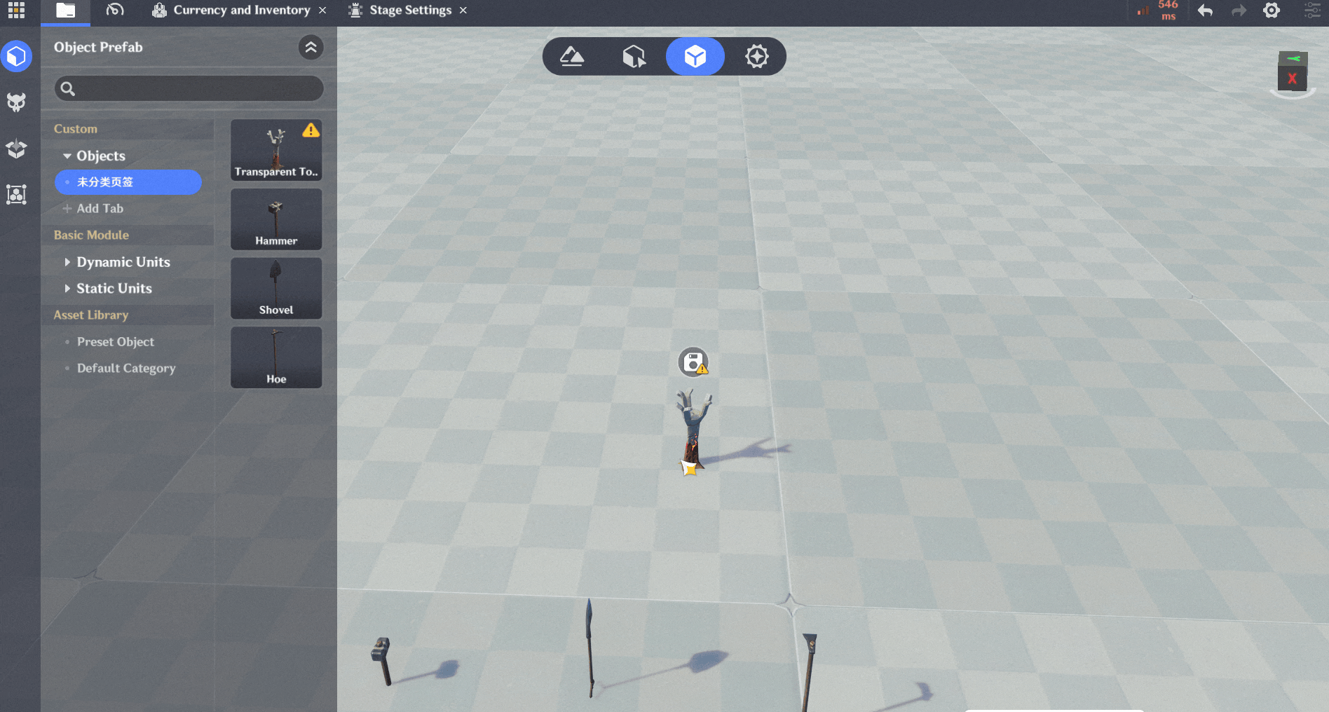Switch to Currency and Inventory tab

(233, 10)
